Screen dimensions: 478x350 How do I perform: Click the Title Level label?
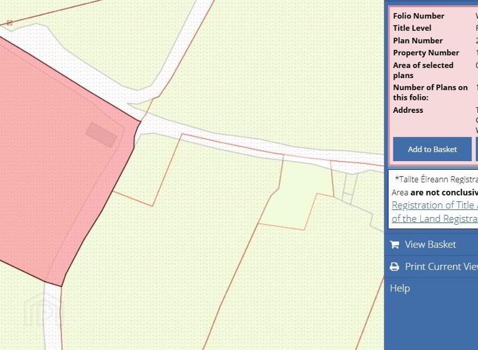[412, 28]
